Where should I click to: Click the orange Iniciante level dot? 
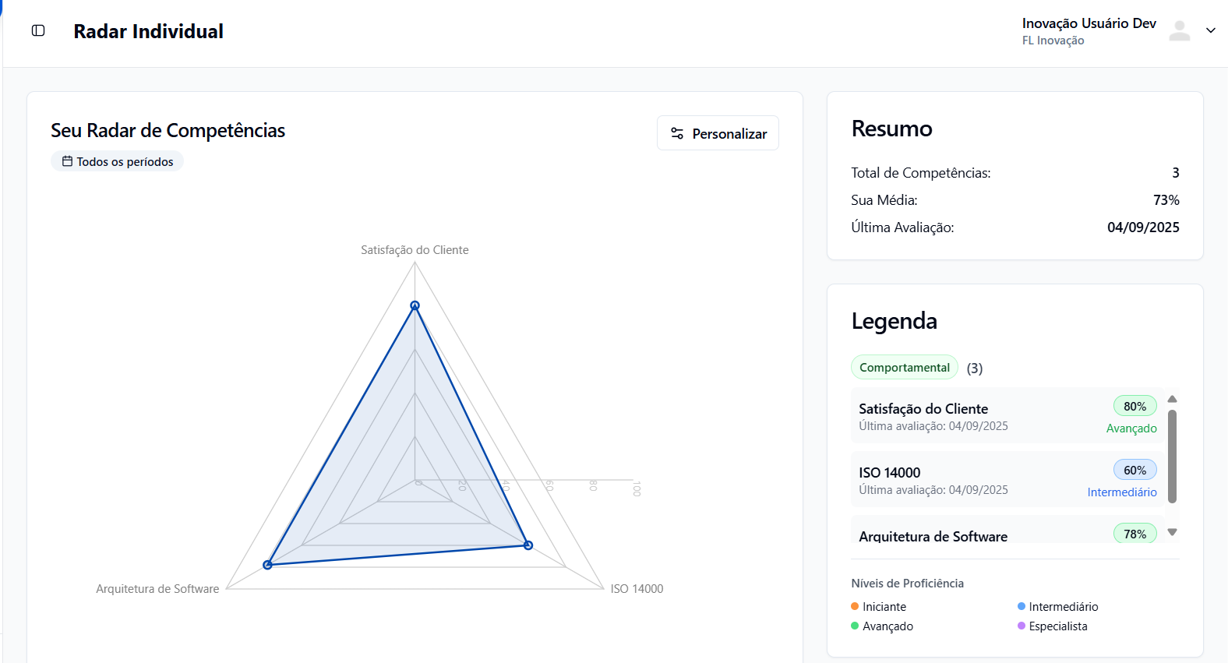[855, 606]
